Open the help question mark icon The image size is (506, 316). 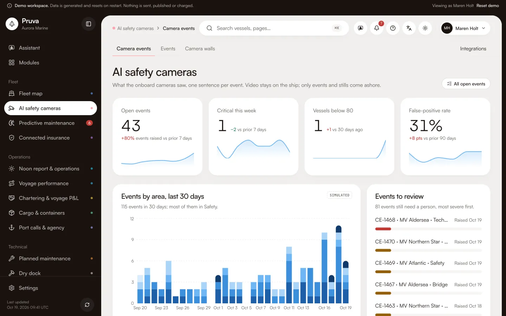tap(393, 28)
